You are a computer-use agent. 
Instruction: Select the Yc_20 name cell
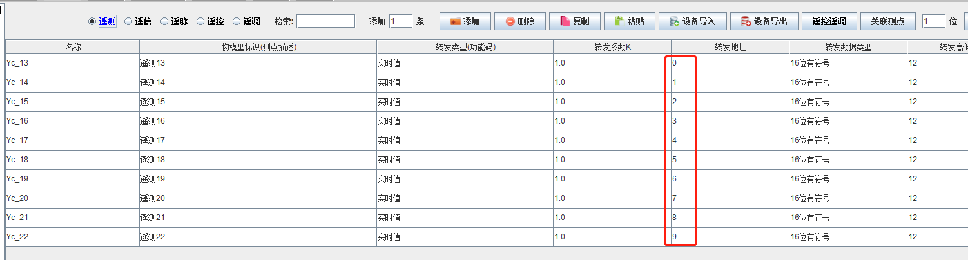pos(72,198)
